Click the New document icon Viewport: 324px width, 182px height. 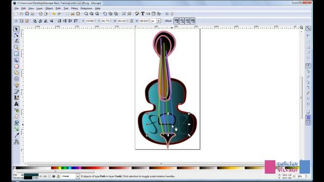pos(16,14)
